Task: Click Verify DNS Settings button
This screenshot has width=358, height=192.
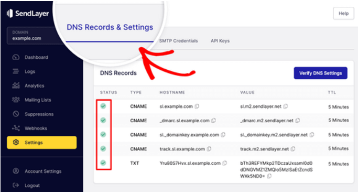Action: [x=321, y=73]
